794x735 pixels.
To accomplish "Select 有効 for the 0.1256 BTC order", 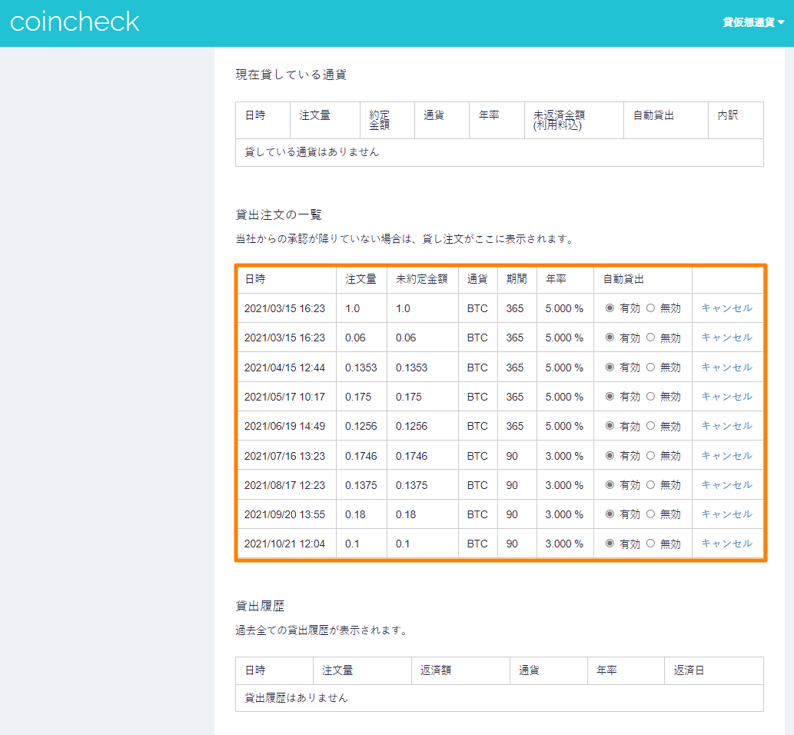I will 610,426.
